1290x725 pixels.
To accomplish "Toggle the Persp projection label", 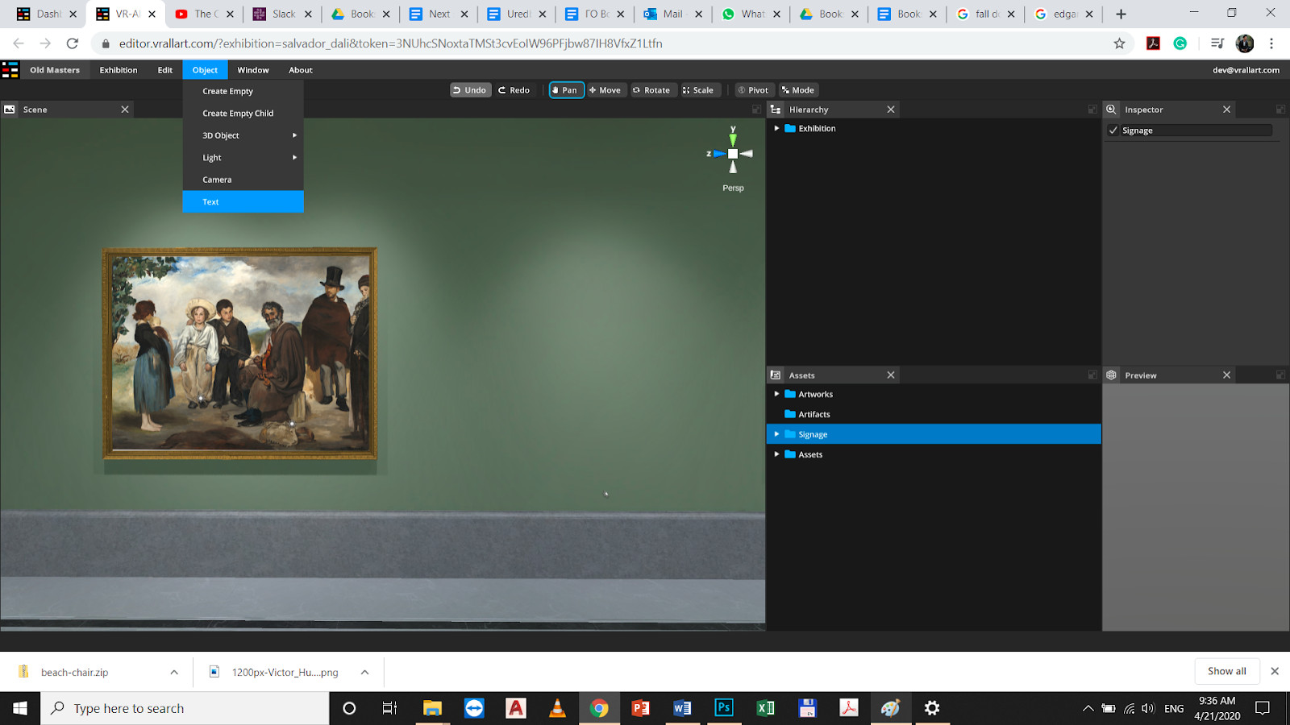I will (733, 188).
